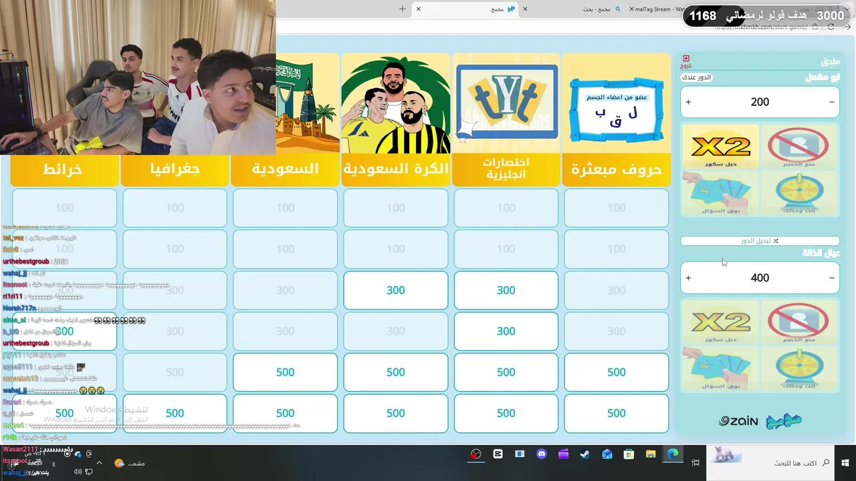
Task: Click the الكرة السعودية category title
Action: (x=396, y=170)
